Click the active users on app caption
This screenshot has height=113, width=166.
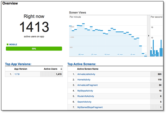[x=34, y=36]
